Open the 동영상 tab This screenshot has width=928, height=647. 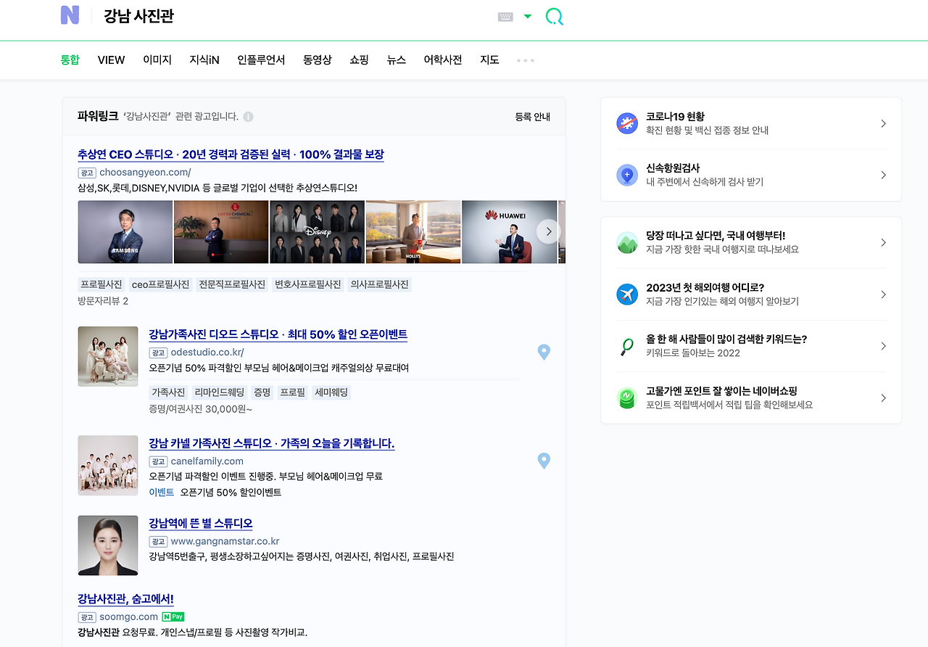[318, 60]
